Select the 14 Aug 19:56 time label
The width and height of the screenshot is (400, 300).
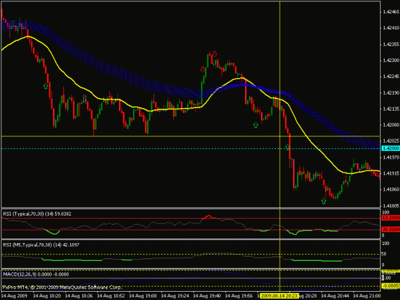[x=239, y=296]
